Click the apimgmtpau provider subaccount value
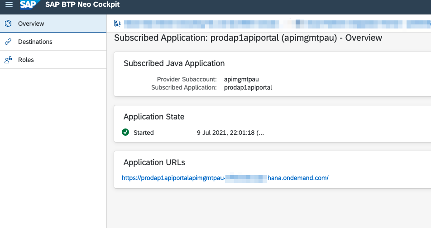The height and width of the screenshot is (228, 431). click(241, 79)
